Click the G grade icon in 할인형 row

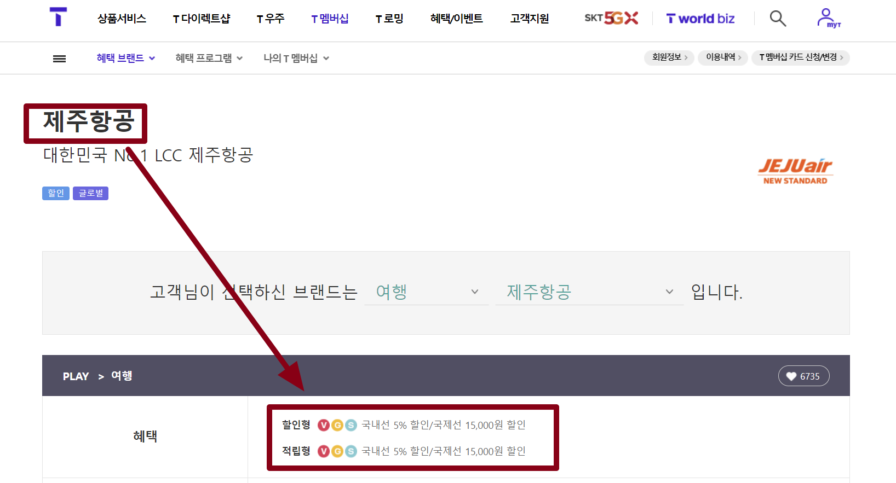pyautogui.click(x=337, y=425)
